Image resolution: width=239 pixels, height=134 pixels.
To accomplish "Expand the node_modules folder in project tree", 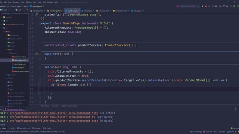I will pos(2,24).
